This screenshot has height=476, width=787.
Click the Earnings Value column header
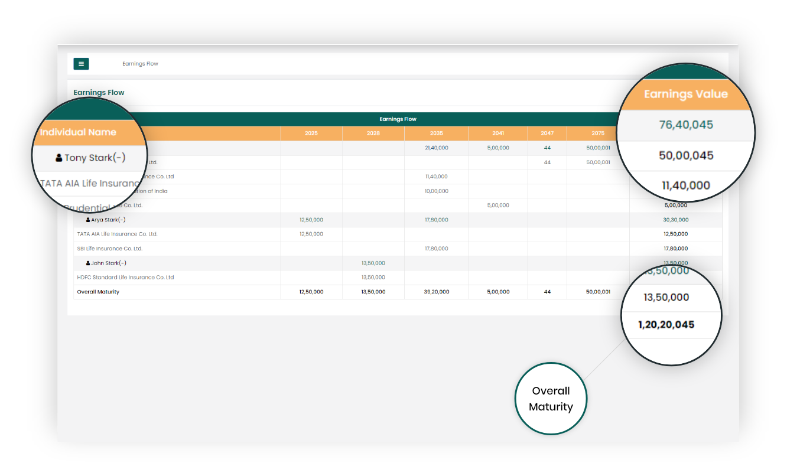coord(685,94)
